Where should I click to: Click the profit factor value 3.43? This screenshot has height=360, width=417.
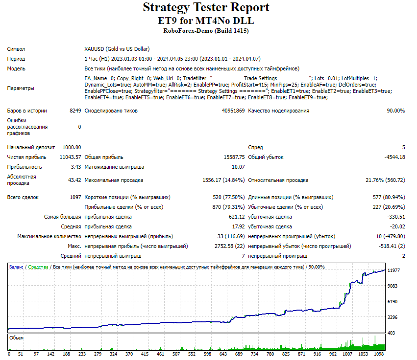click(x=76, y=167)
